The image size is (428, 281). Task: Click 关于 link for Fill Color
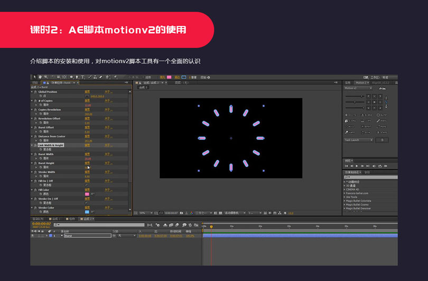pyautogui.click(x=108, y=190)
